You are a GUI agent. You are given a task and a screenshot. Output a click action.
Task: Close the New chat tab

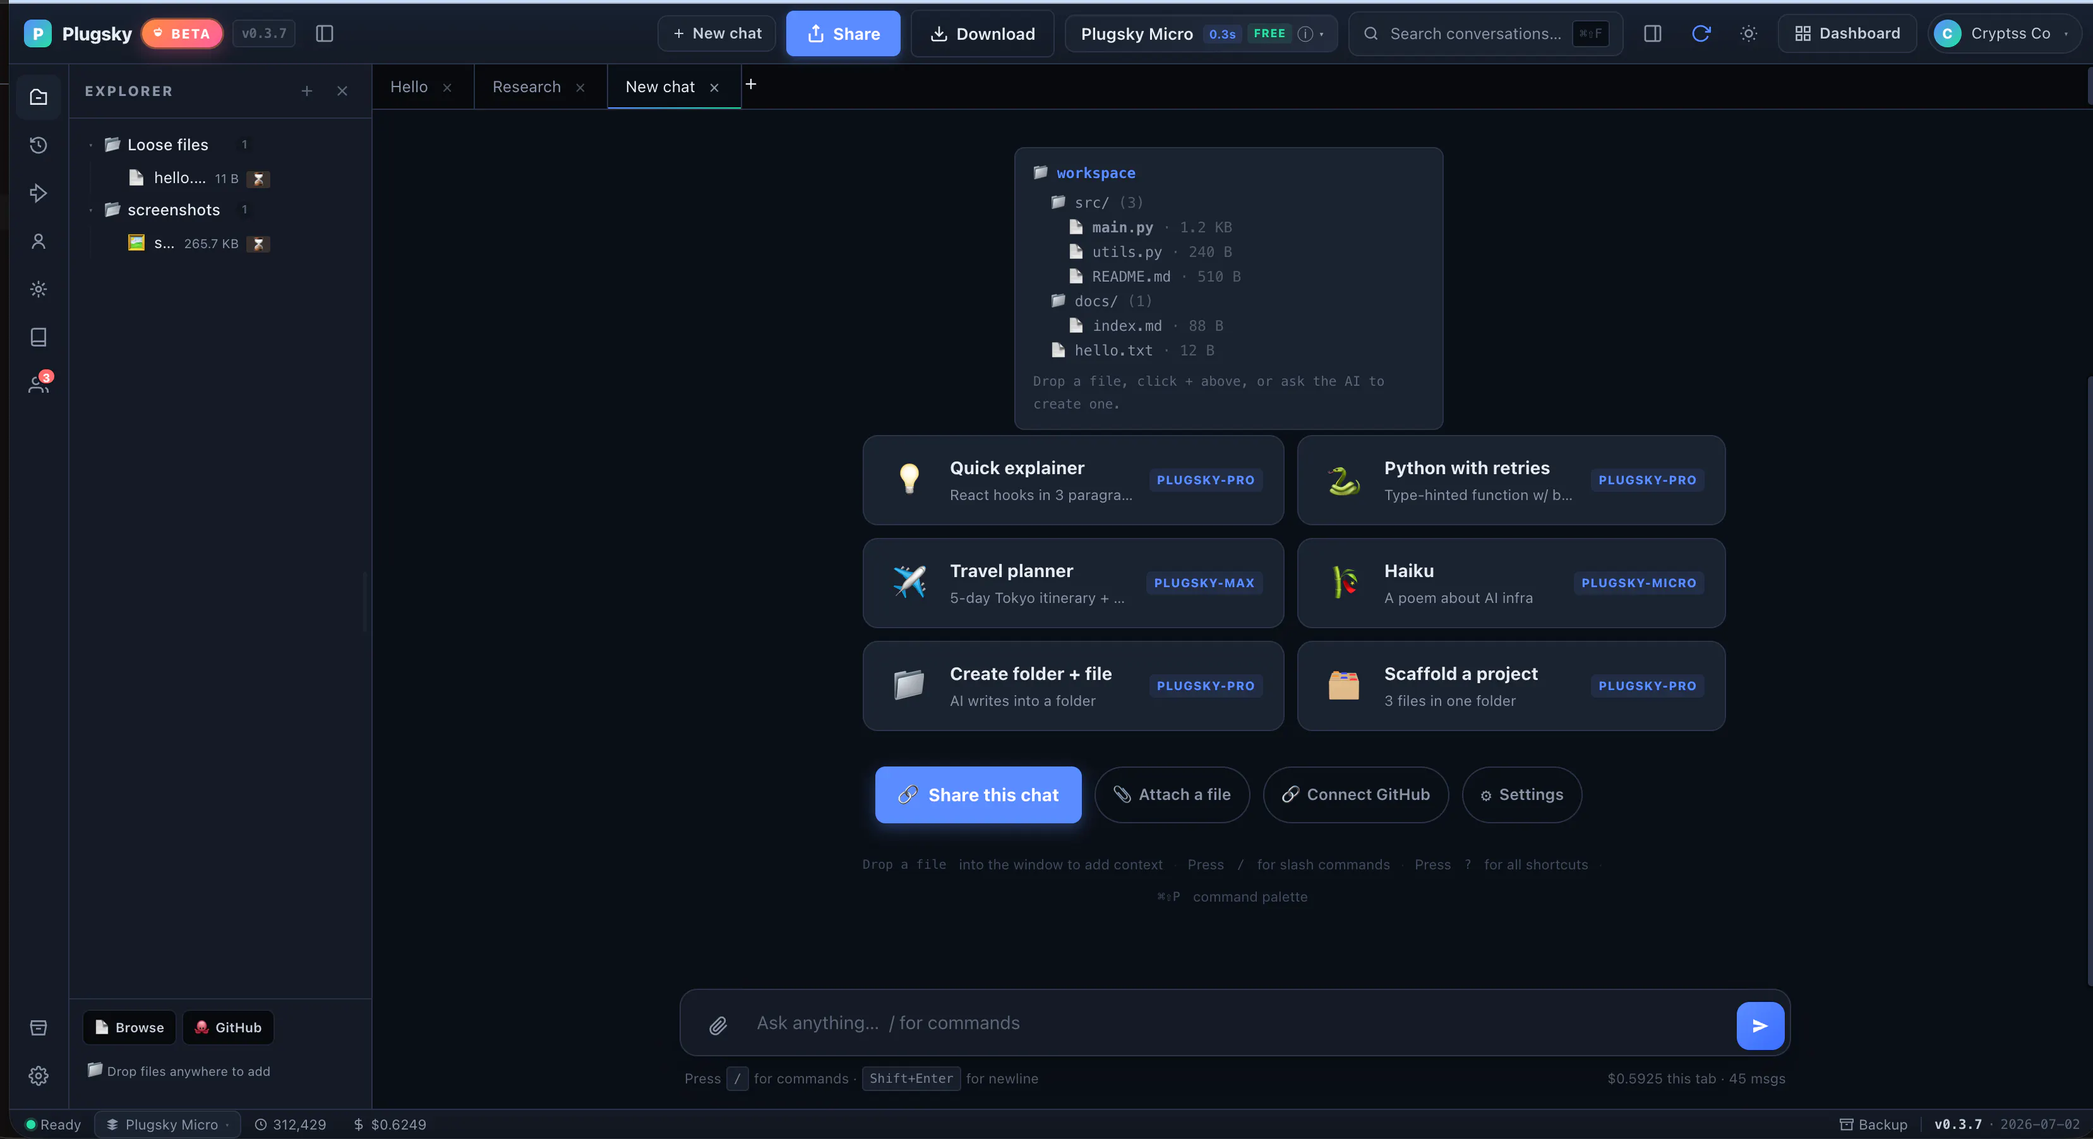714,88
